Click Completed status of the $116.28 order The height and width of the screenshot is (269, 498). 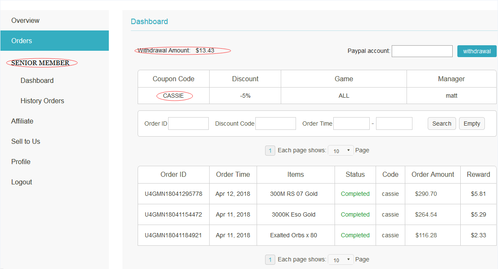[355, 235]
